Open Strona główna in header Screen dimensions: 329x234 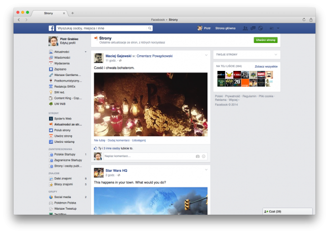click(225, 28)
